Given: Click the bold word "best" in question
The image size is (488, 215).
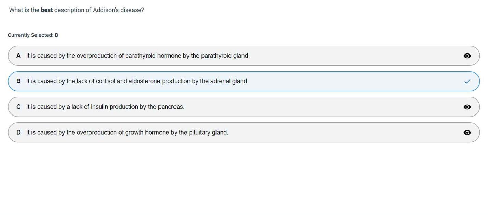Looking at the screenshot, I should (x=46, y=10).
